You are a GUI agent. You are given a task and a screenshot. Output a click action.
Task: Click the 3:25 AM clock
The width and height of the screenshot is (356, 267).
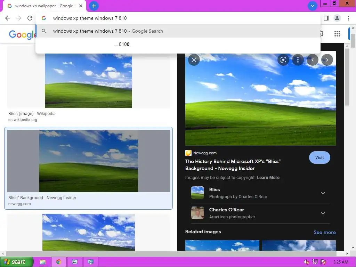pyautogui.click(x=341, y=262)
